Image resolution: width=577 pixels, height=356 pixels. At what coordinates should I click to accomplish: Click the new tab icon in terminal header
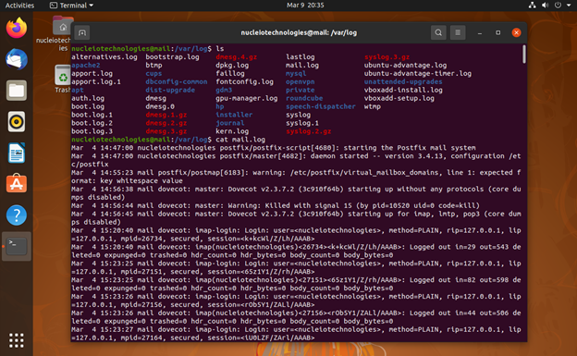[82, 32]
